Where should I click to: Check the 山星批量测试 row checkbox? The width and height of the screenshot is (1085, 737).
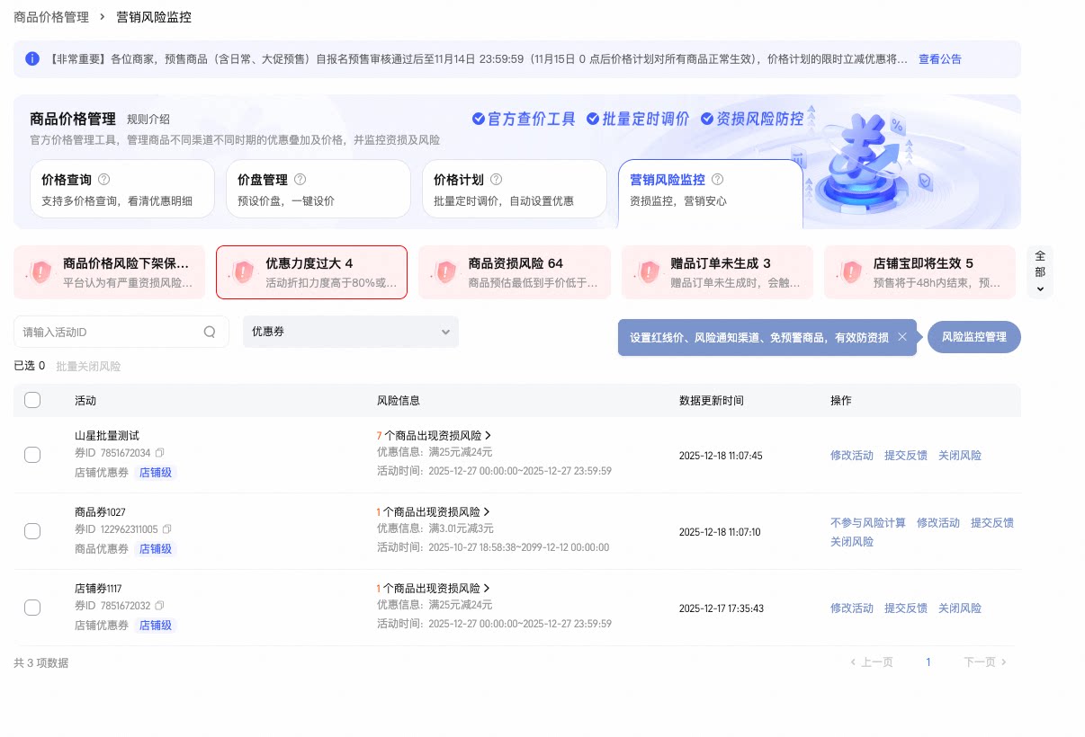pos(32,455)
